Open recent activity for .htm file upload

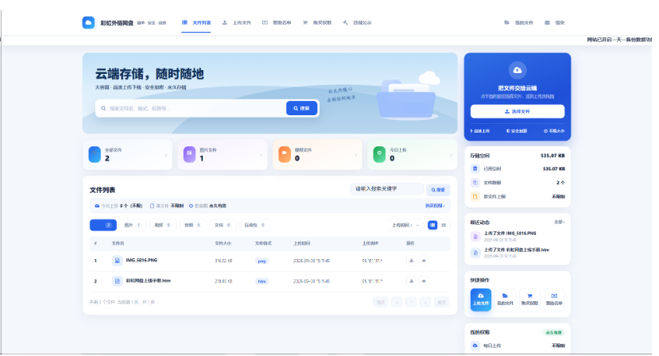[518, 253]
